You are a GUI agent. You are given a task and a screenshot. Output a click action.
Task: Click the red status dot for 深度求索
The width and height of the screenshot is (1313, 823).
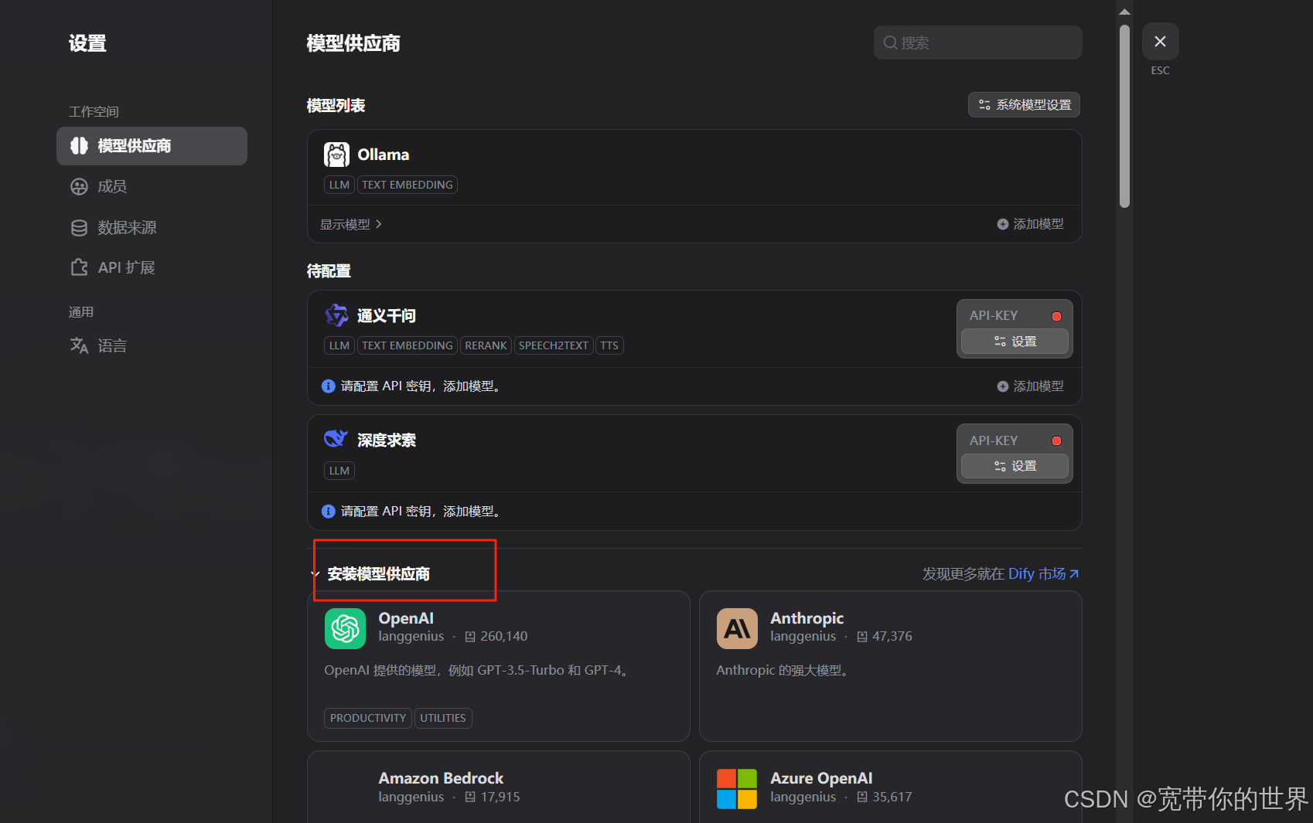pos(1056,440)
